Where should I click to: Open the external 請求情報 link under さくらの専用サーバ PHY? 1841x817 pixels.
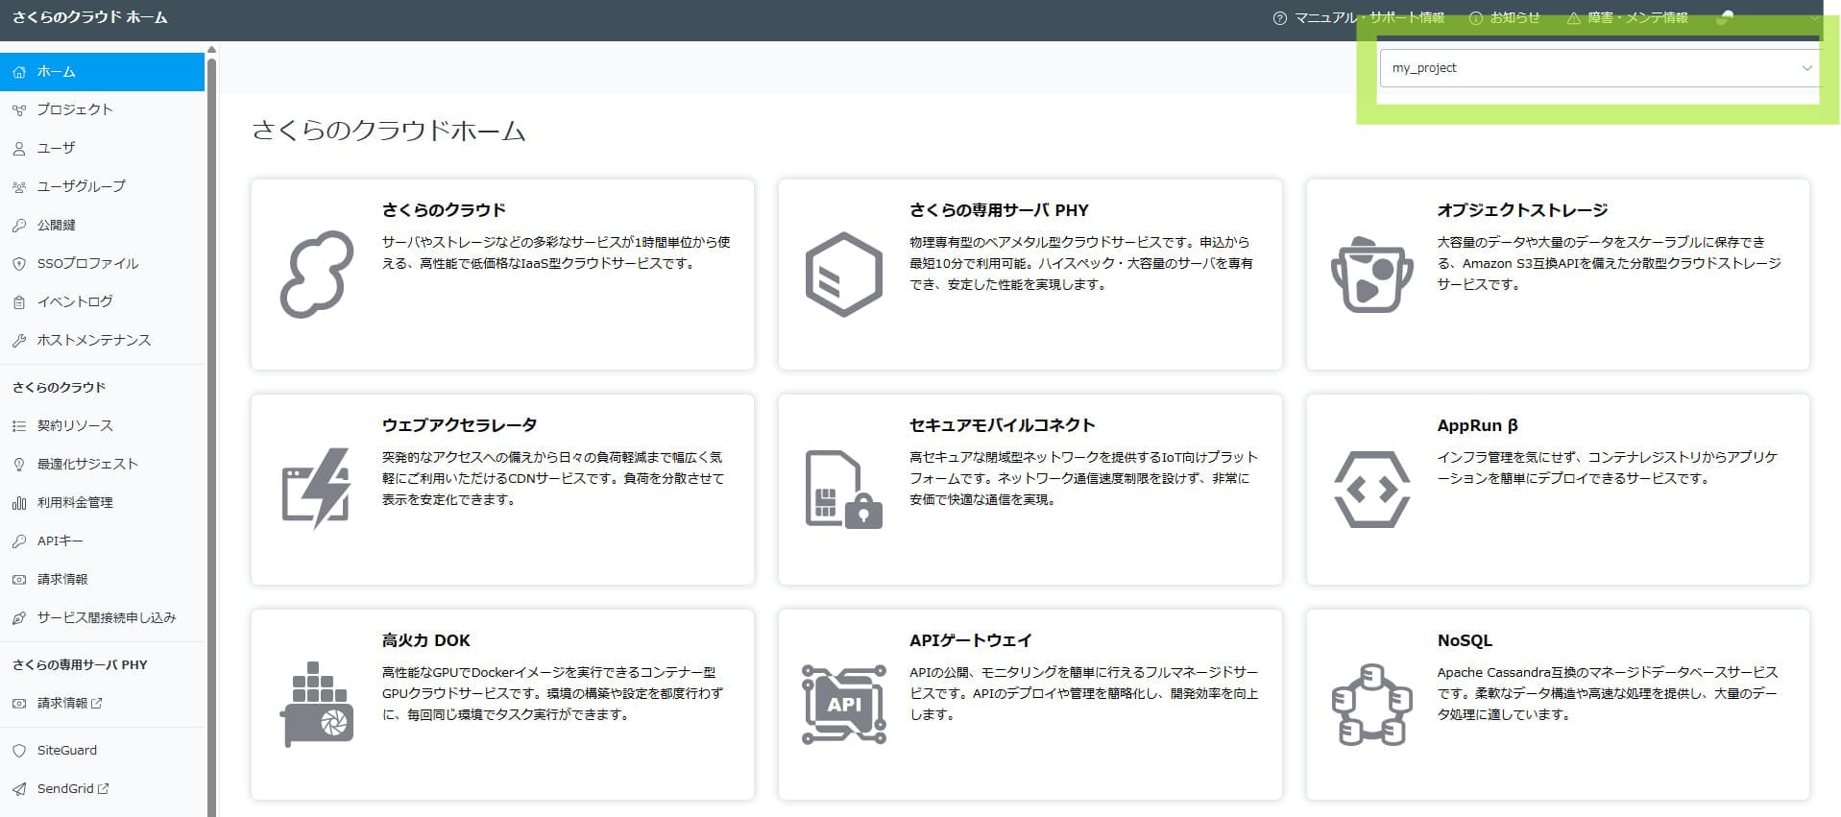(x=102, y=703)
